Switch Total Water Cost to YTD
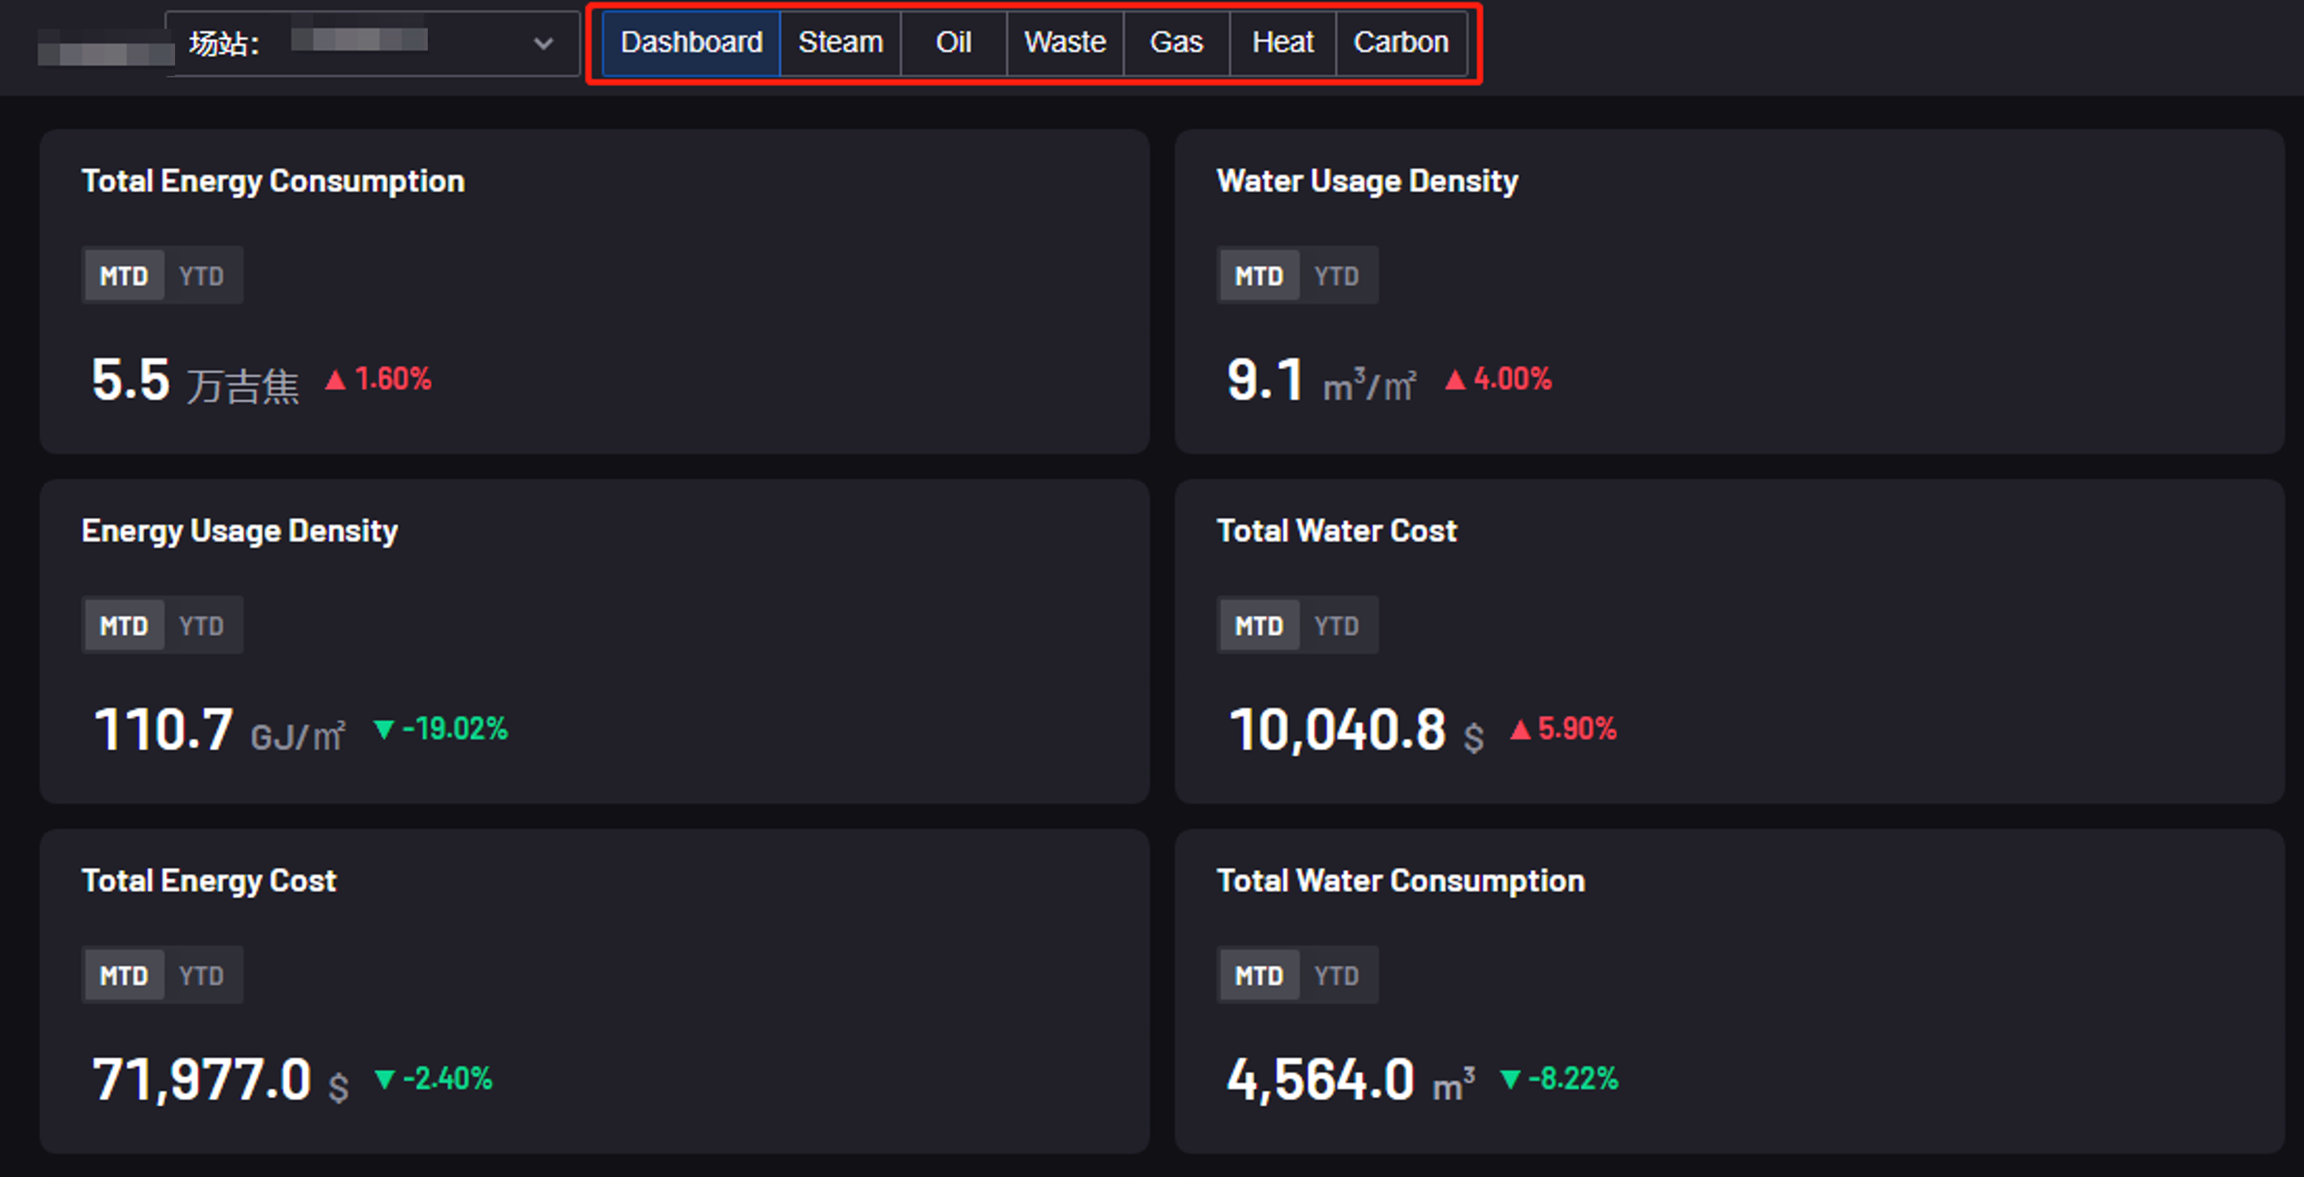 point(1336,626)
